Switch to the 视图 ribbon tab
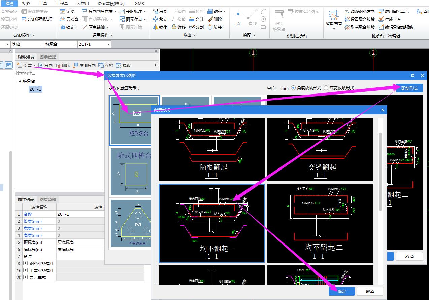 pos(26,3)
